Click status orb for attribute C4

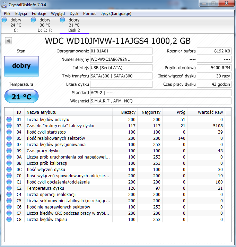pyautogui.click(x=9, y=194)
